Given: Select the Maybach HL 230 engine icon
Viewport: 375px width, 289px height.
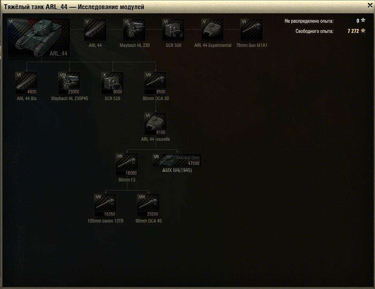Looking at the screenshot, I should pos(135,30).
